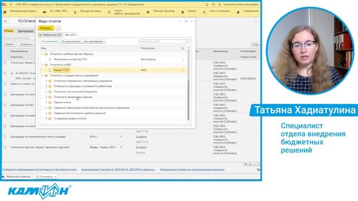Open the Имущество казны section
The image size is (358, 201).
pos(91,11)
